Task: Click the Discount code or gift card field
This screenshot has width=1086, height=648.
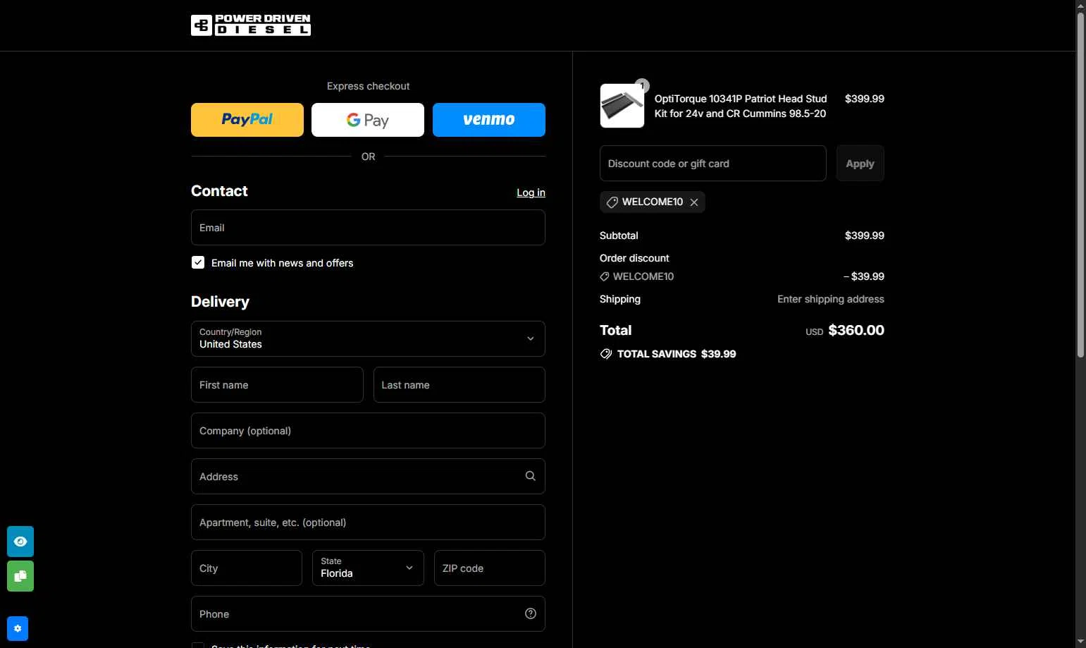Action: 713,164
